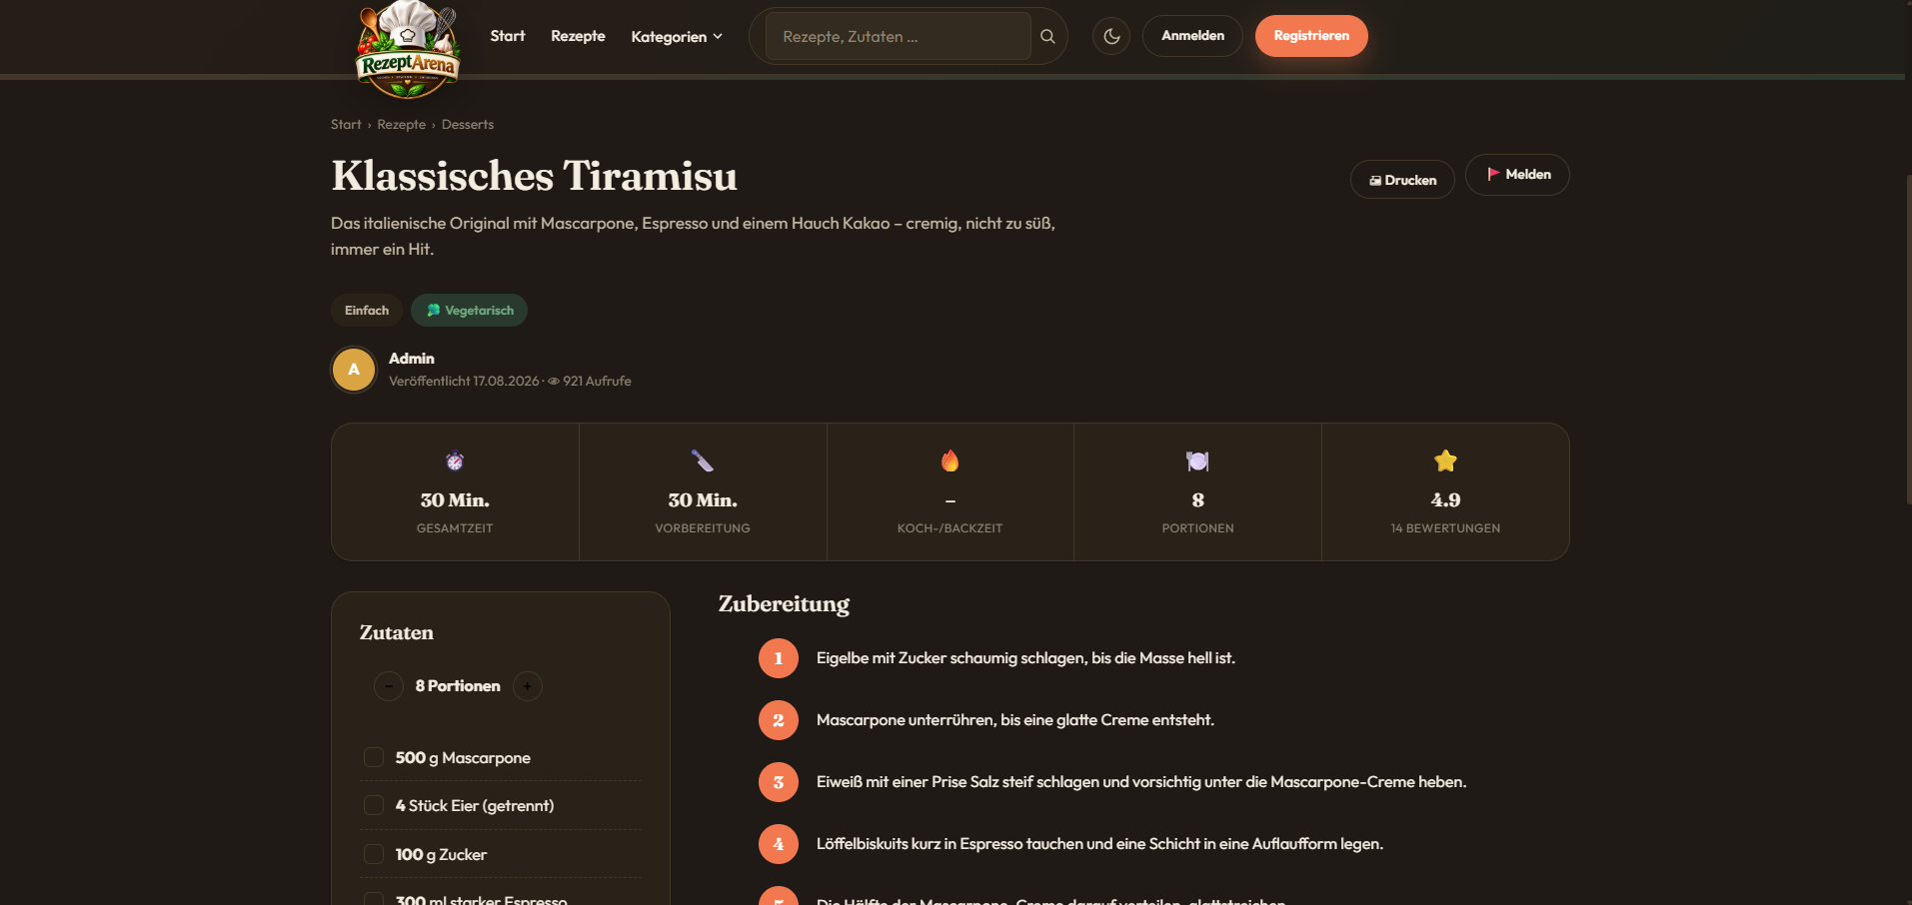
Task: Click the Registrieren button
Action: click(1311, 36)
